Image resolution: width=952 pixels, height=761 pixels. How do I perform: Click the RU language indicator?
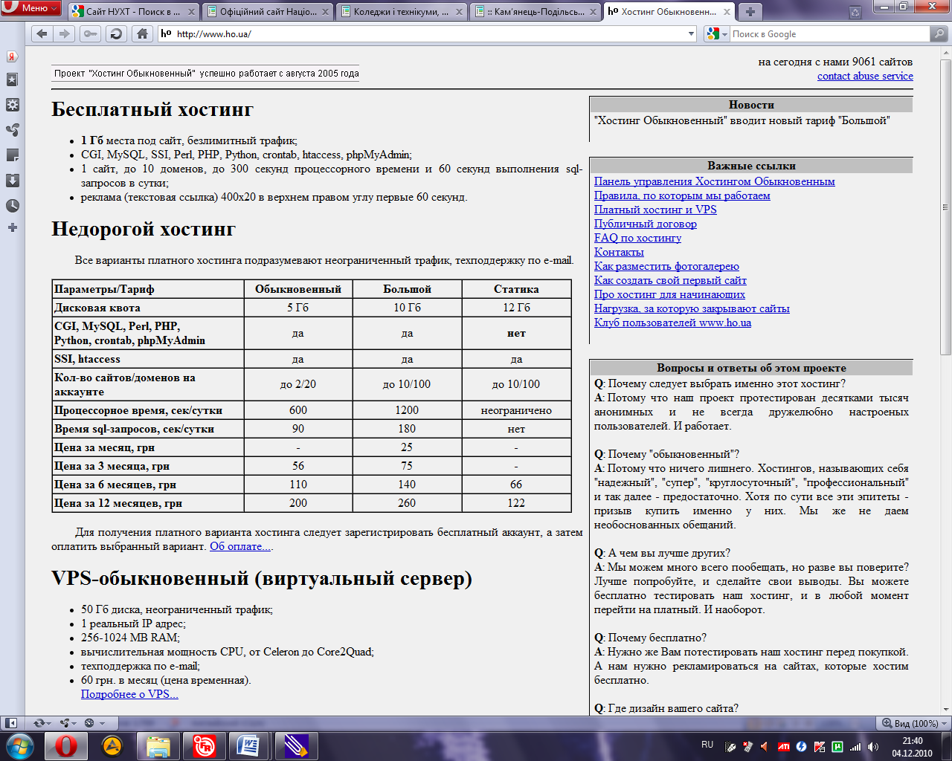pyautogui.click(x=707, y=745)
